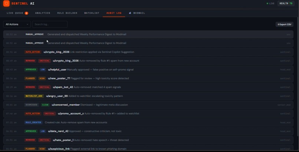Select the Watchlist tab
Viewport: 299px width, 152px height.
pos(92,13)
